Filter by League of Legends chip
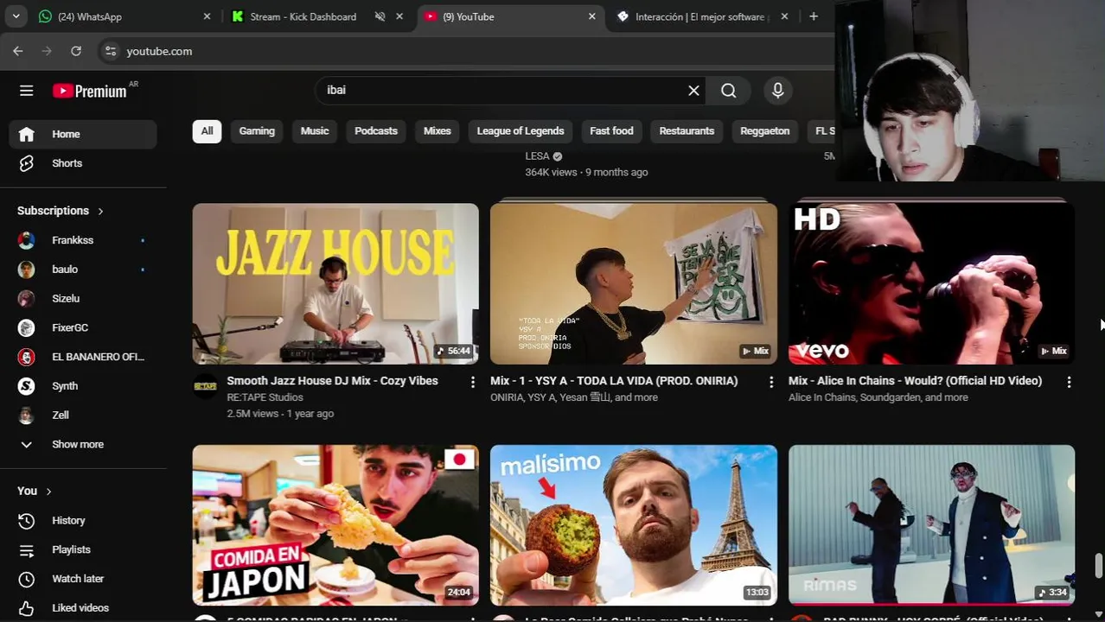Image resolution: width=1105 pixels, height=622 pixels. pyautogui.click(x=521, y=131)
